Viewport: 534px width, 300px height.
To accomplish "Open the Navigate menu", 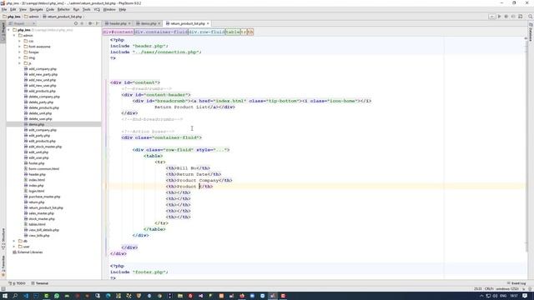I will [36, 9].
